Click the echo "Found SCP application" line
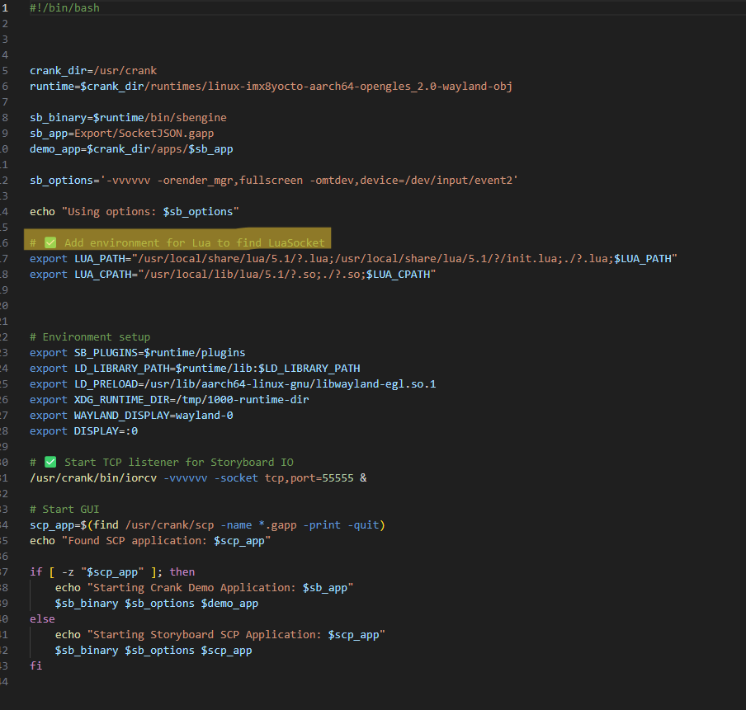 tap(150, 541)
